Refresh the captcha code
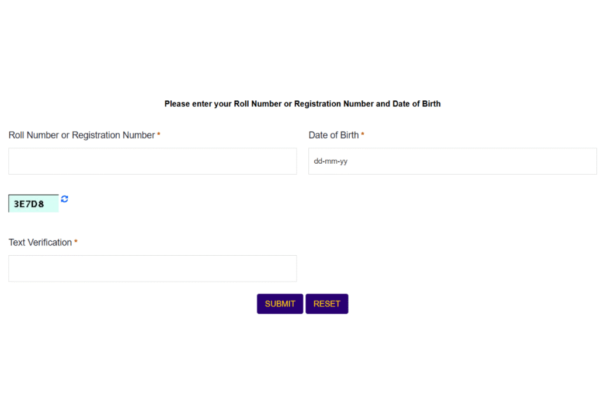 (x=64, y=199)
